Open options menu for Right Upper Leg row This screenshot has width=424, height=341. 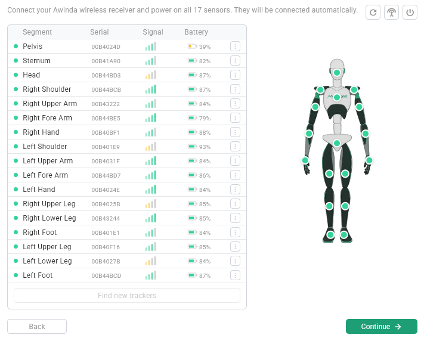pos(235,204)
